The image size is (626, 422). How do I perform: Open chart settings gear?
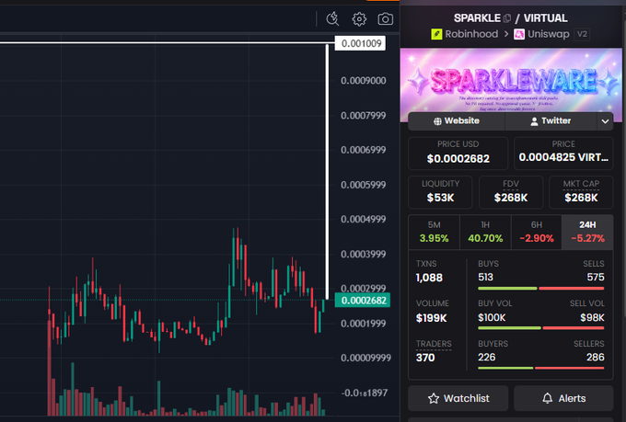(x=359, y=18)
